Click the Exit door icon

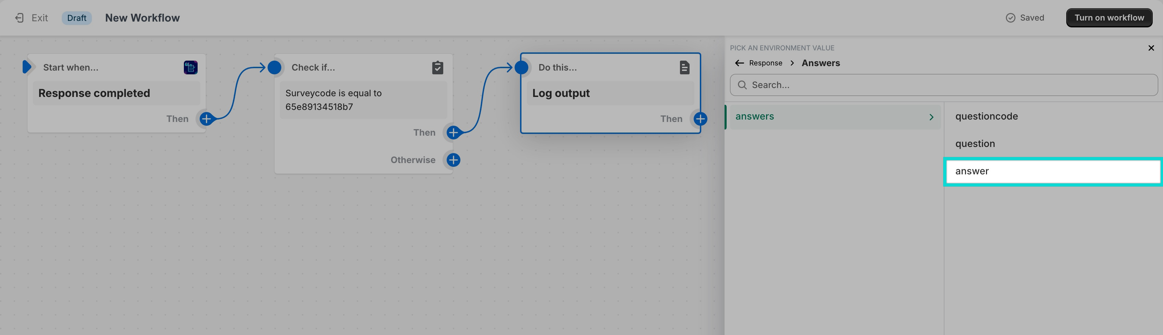pos(20,17)
